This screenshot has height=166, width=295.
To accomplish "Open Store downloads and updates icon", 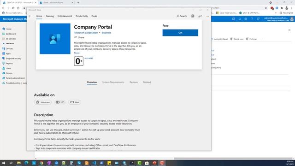I will pos(200,16).
